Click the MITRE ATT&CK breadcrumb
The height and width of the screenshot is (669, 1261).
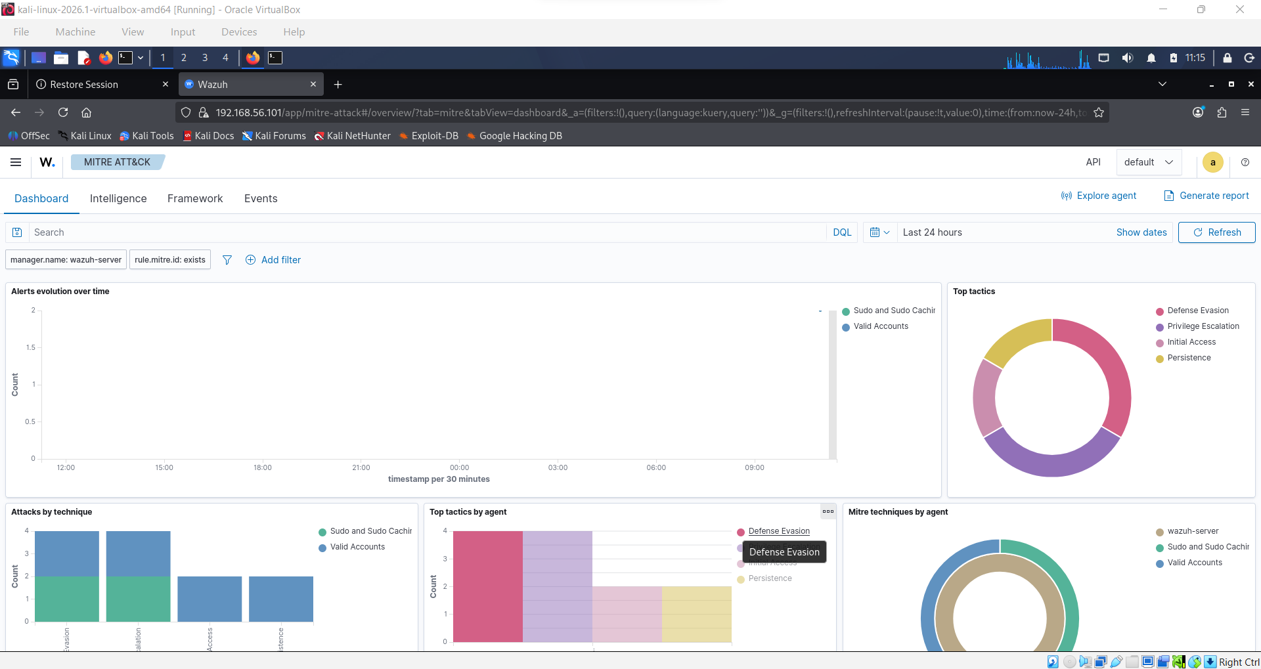[117, 162]
